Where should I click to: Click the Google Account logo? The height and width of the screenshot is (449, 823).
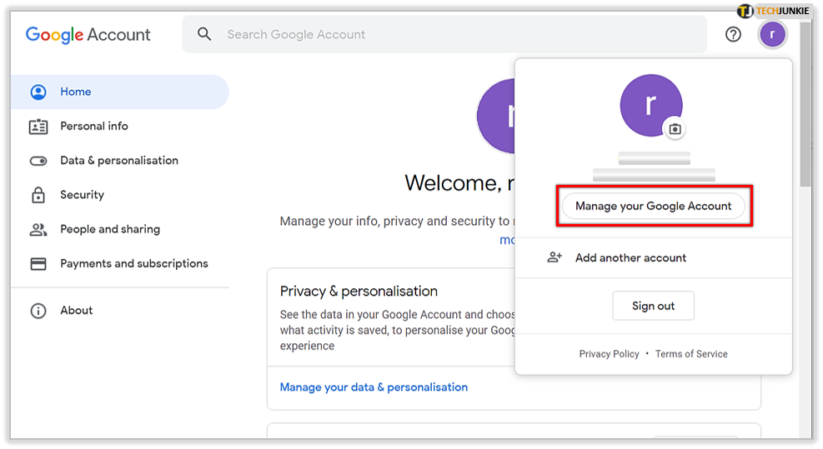click(88, 35)
